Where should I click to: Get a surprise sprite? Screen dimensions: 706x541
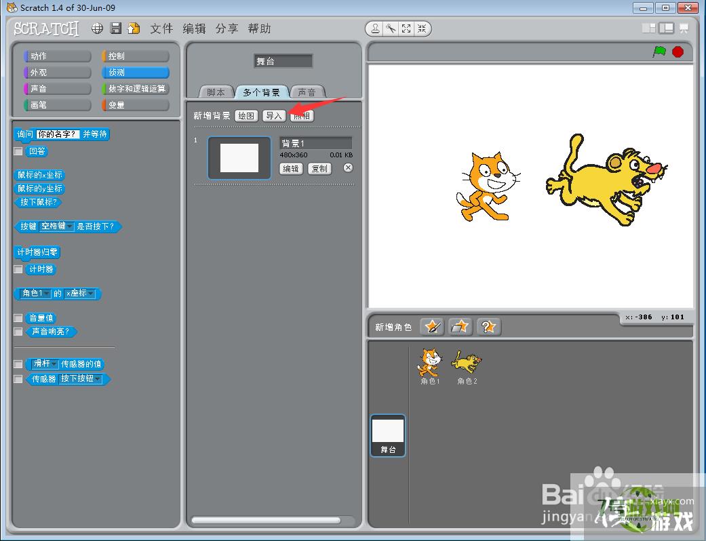coord(488,326)
